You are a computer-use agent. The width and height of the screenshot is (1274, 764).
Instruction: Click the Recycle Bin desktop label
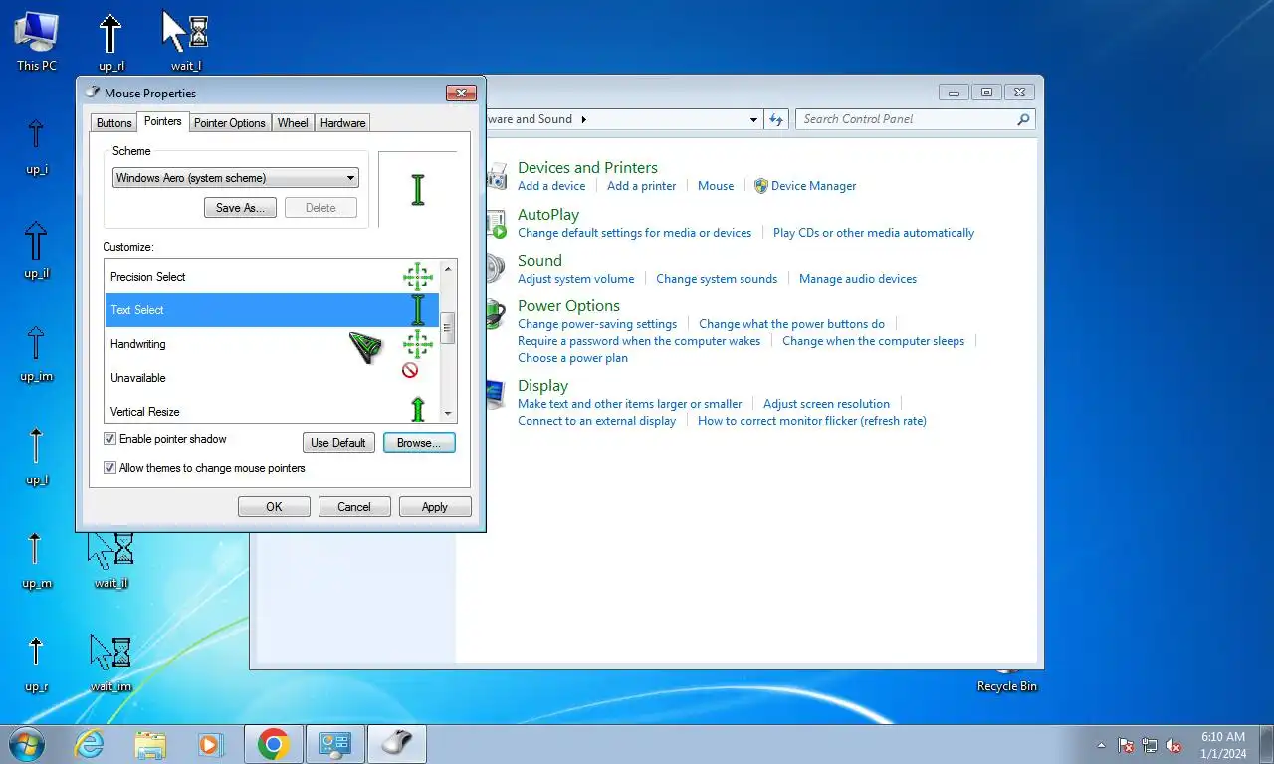click(1006, 686)
